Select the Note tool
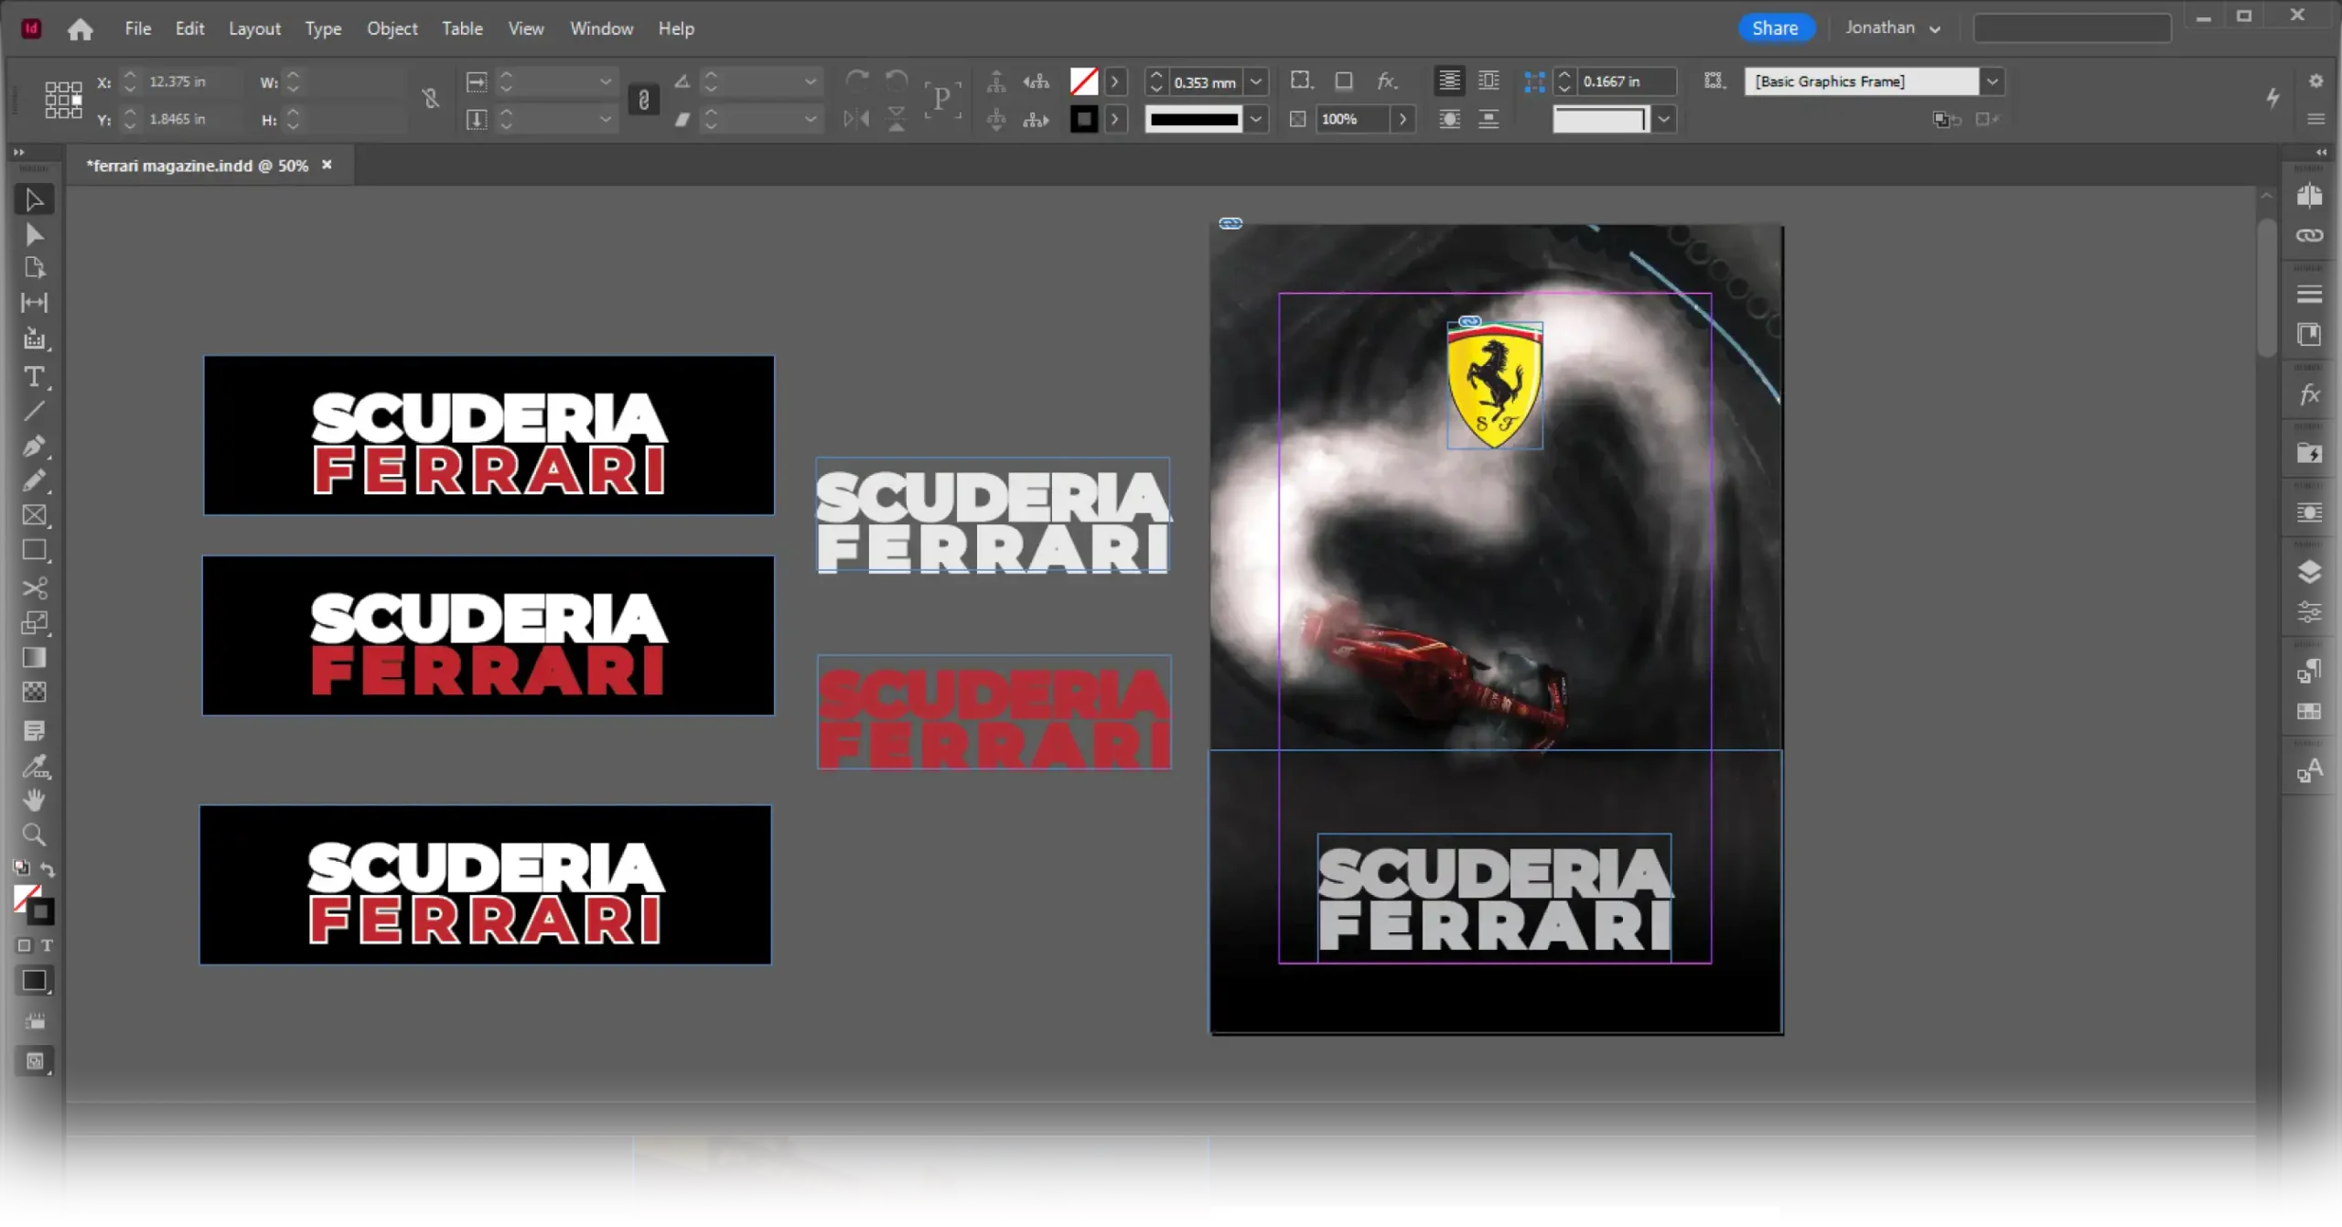Image resolution: width=2342 pixels, height=1227 pixels. (x=34, y=731)
